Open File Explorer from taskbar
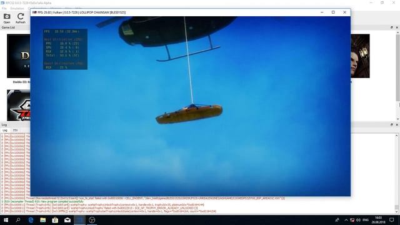400x225 pixels. coord(43,220)
